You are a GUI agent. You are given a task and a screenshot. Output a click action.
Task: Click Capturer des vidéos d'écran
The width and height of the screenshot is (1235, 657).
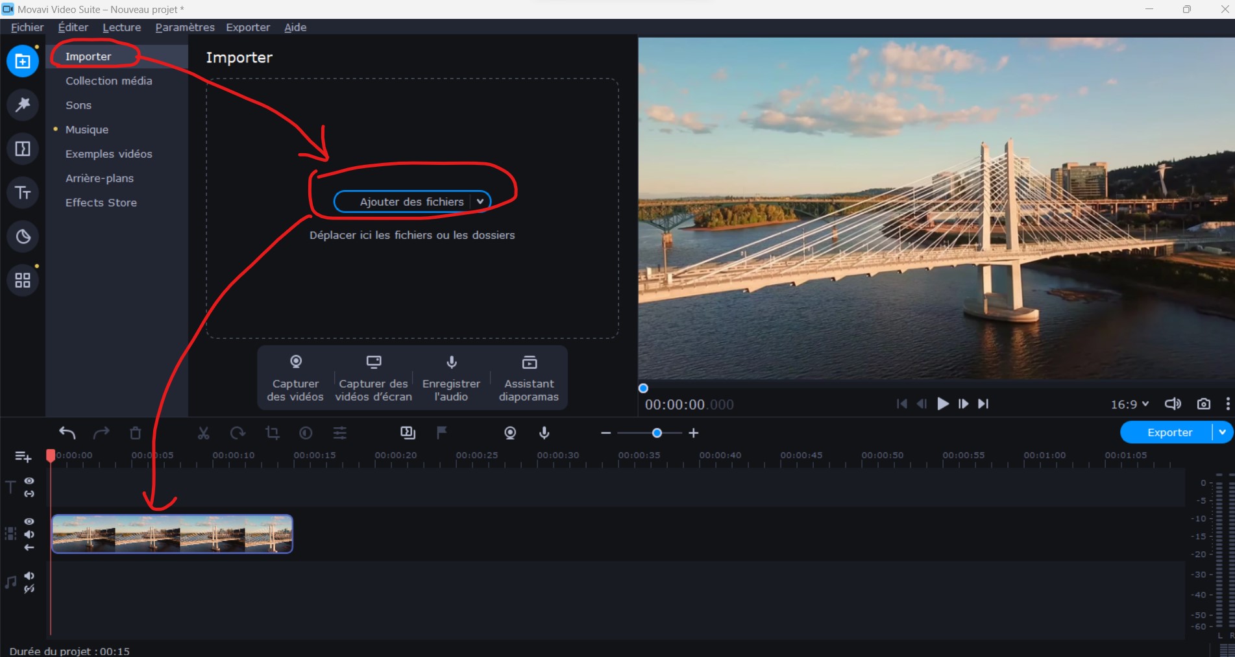374,378
